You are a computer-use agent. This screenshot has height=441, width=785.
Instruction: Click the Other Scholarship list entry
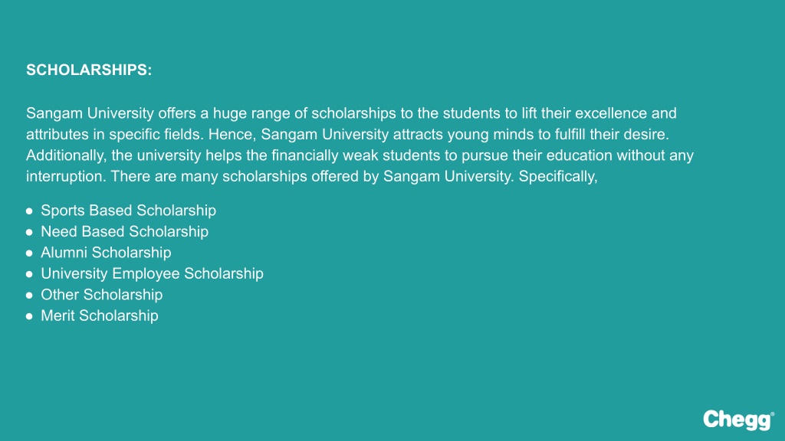[102, 295]
